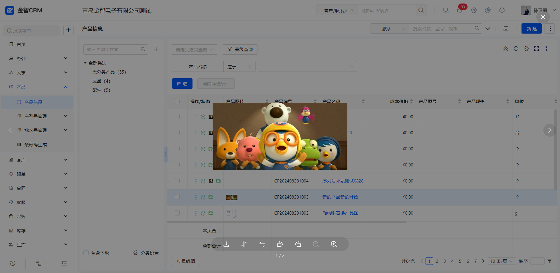Image resolution: width=560 pixels, height=273 pixels.
Task: Click the 批量编辑 button
Action: 186,261
